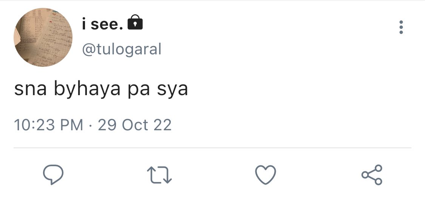Image resolution: width=425 pixels, height=202 pixels.
Task: Click the word "sya" in the tweet
Action: [172, 90]
